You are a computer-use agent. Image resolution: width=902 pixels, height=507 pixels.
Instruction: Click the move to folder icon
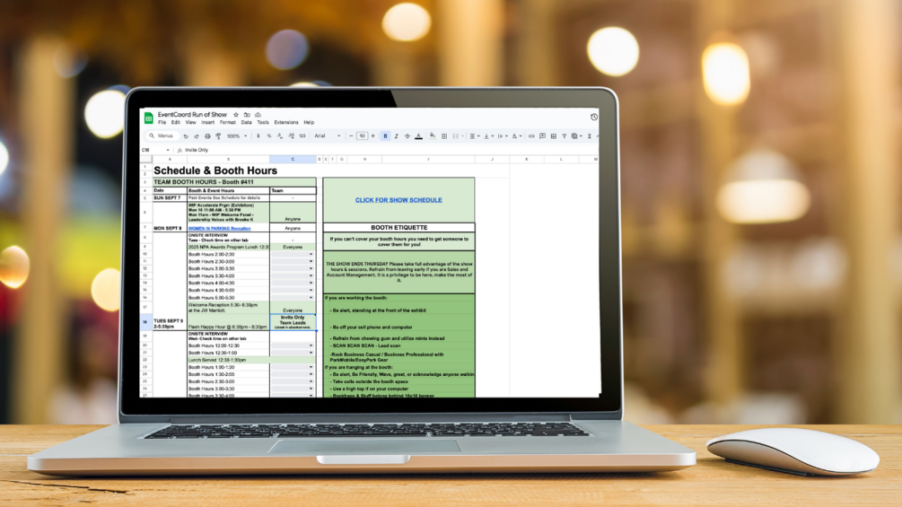click(x=247, y=115)
